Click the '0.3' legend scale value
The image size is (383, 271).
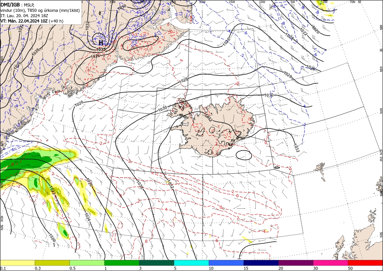[38, 268]
